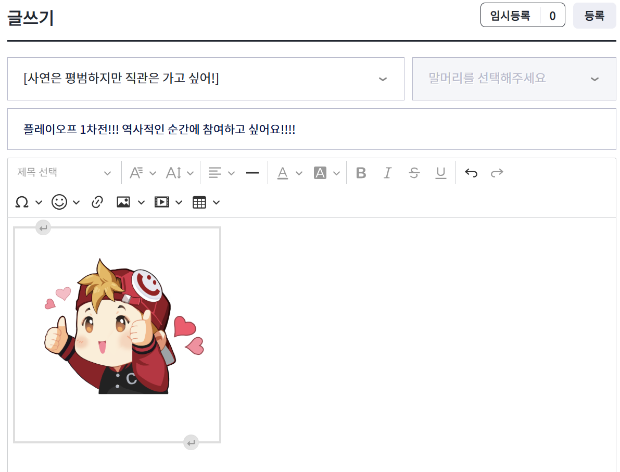Toggle underline text formatting
Screen dimensions: 620x472
[441, 173]
